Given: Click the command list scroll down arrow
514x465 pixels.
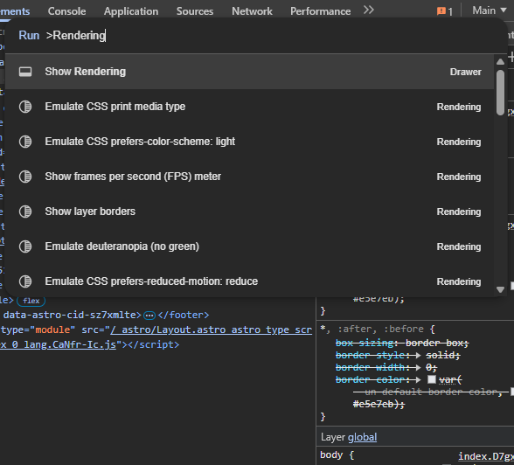Looking at the screenshot, I should [500, 289].
